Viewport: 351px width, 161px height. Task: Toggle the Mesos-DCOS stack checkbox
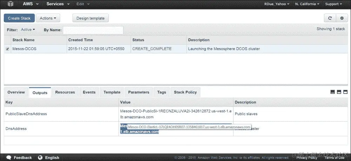click(8, 49)
